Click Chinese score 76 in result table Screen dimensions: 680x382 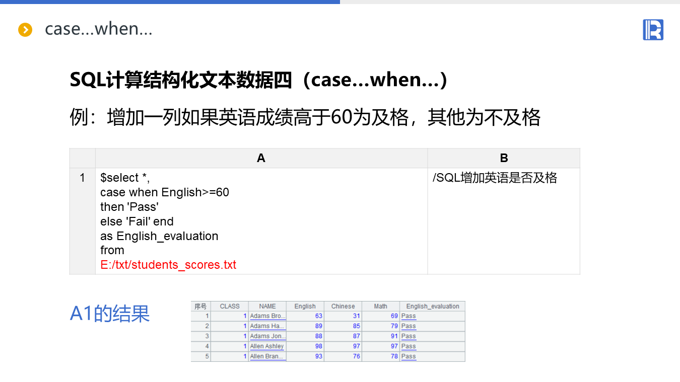356,356
